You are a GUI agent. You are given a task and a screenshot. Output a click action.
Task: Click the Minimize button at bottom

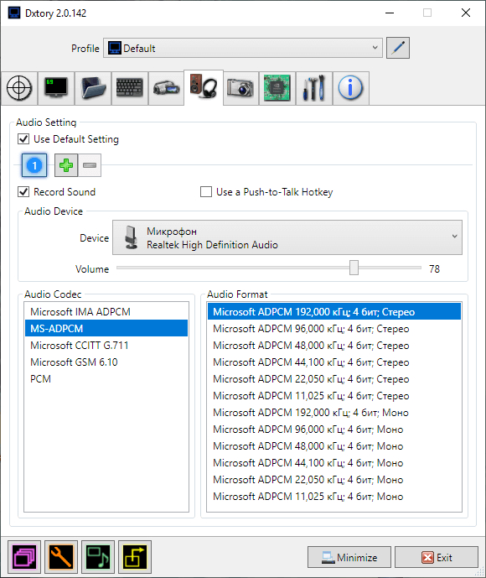(x=349, y=557)
